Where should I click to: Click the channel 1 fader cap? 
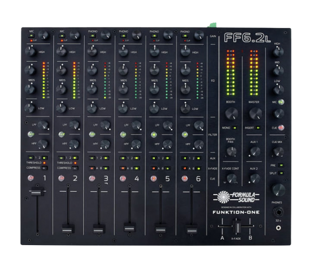[37, 192]
